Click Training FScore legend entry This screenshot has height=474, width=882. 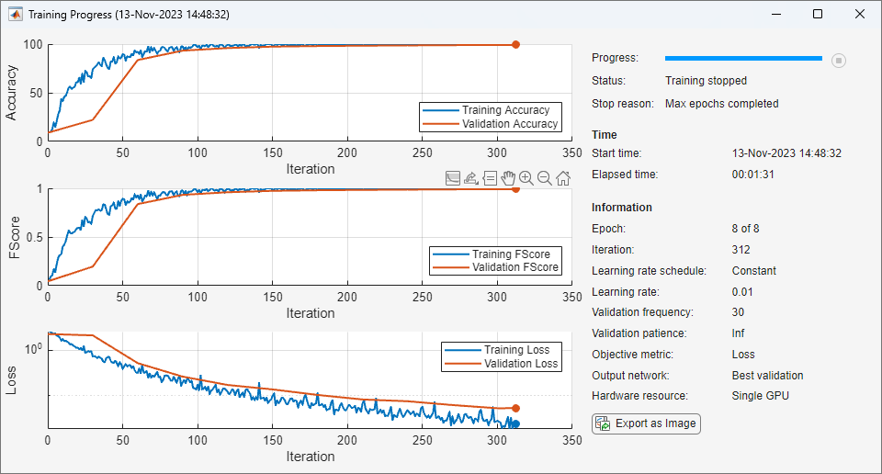pyautogui.click(x=495, y=254)
